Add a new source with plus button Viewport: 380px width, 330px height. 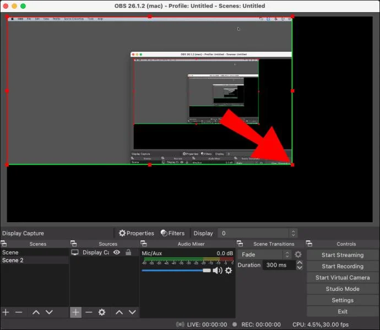tap(75, 312)
